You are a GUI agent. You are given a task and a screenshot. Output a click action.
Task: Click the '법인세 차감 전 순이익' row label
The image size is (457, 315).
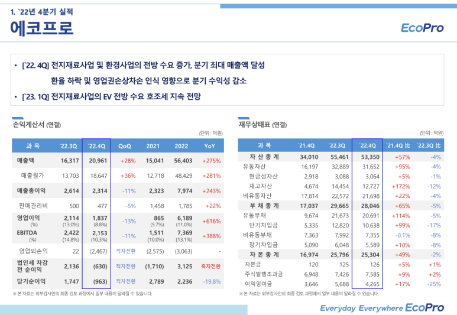point(32,266)
